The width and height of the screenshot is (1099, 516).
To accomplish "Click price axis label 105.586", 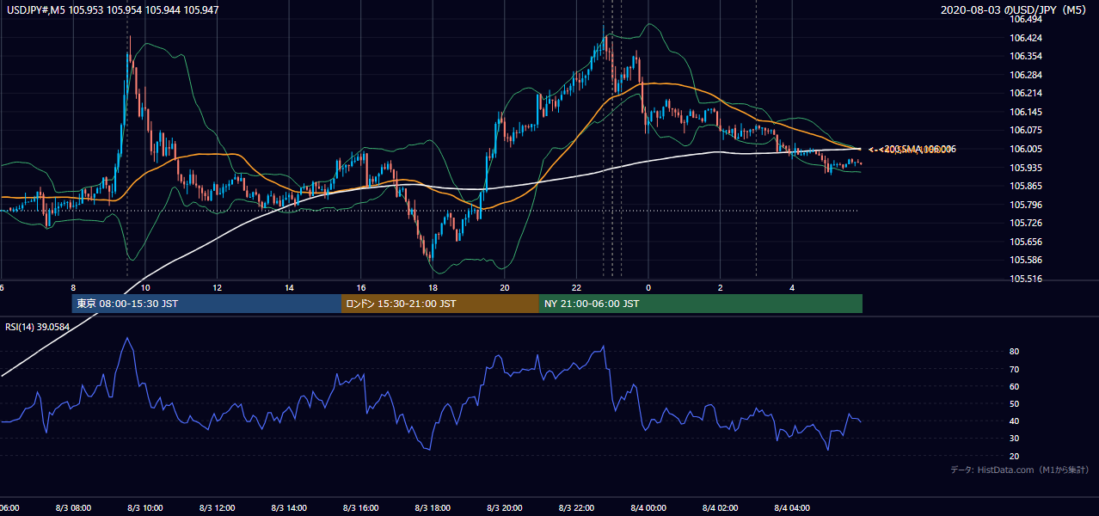I will (1027, 260).
